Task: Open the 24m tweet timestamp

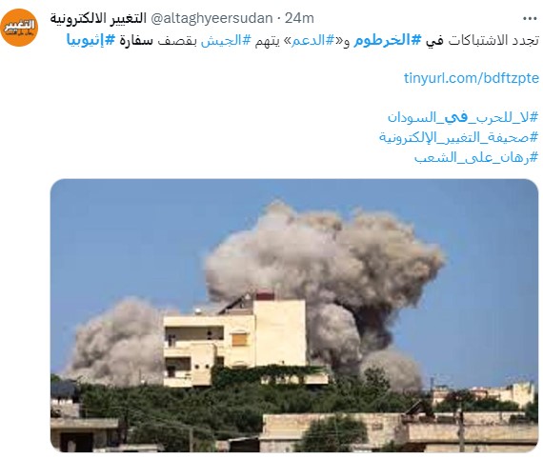Action: (299, 18)
